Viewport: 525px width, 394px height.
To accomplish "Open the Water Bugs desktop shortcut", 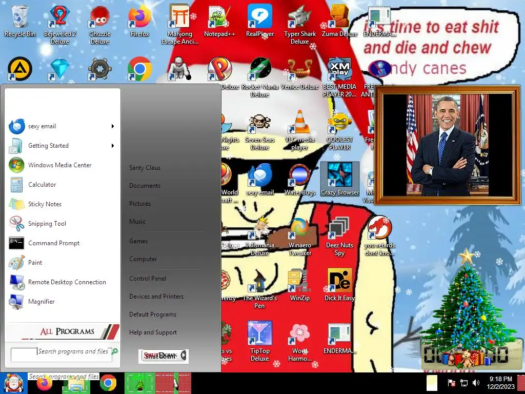I will tap(299, 180).
